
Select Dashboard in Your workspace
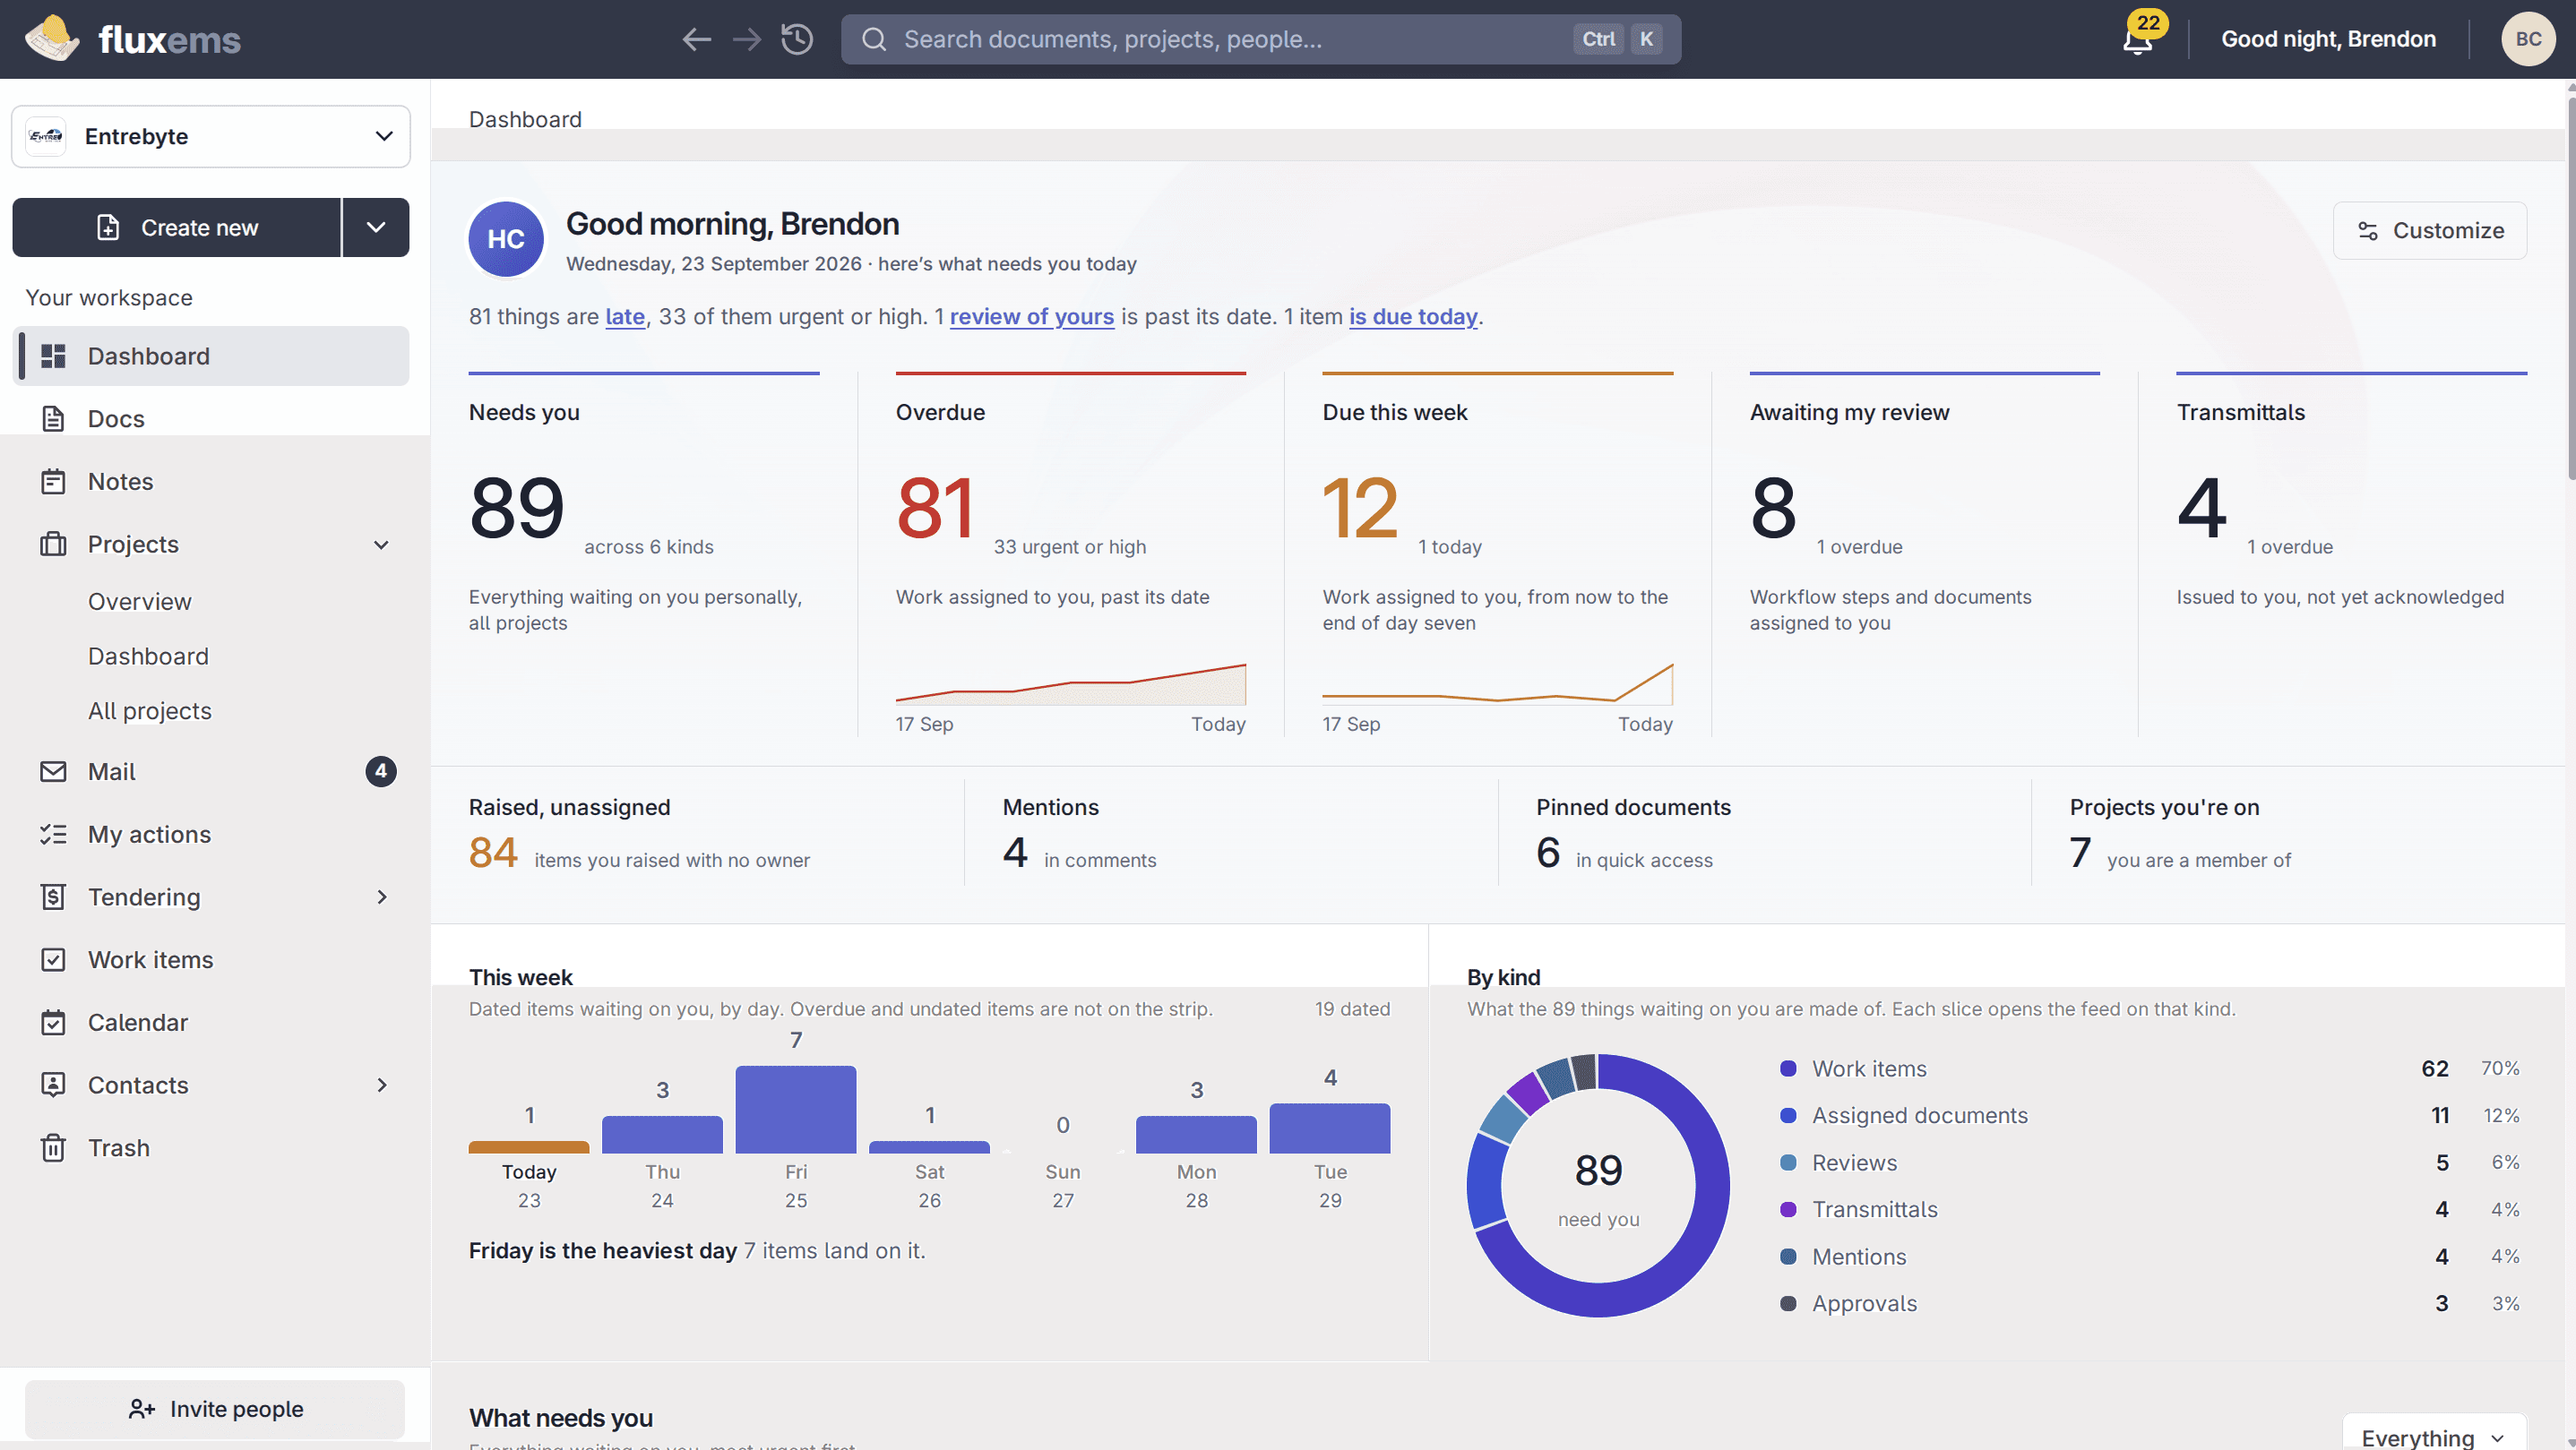211,356
